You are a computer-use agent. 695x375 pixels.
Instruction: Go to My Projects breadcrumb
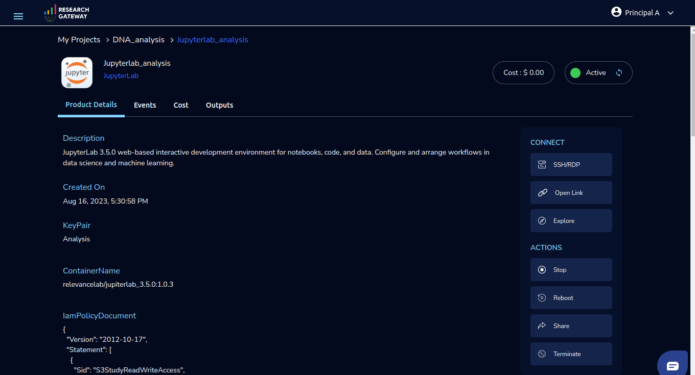coord(79,40)
